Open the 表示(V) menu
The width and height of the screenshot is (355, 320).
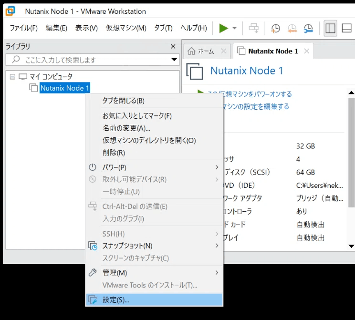86,28
